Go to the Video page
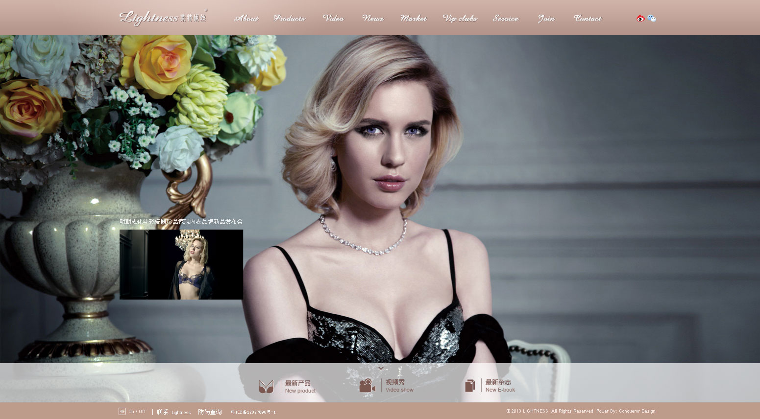Image resolution: width=760 pixels, height=419 pixels. tap(333, 19)
